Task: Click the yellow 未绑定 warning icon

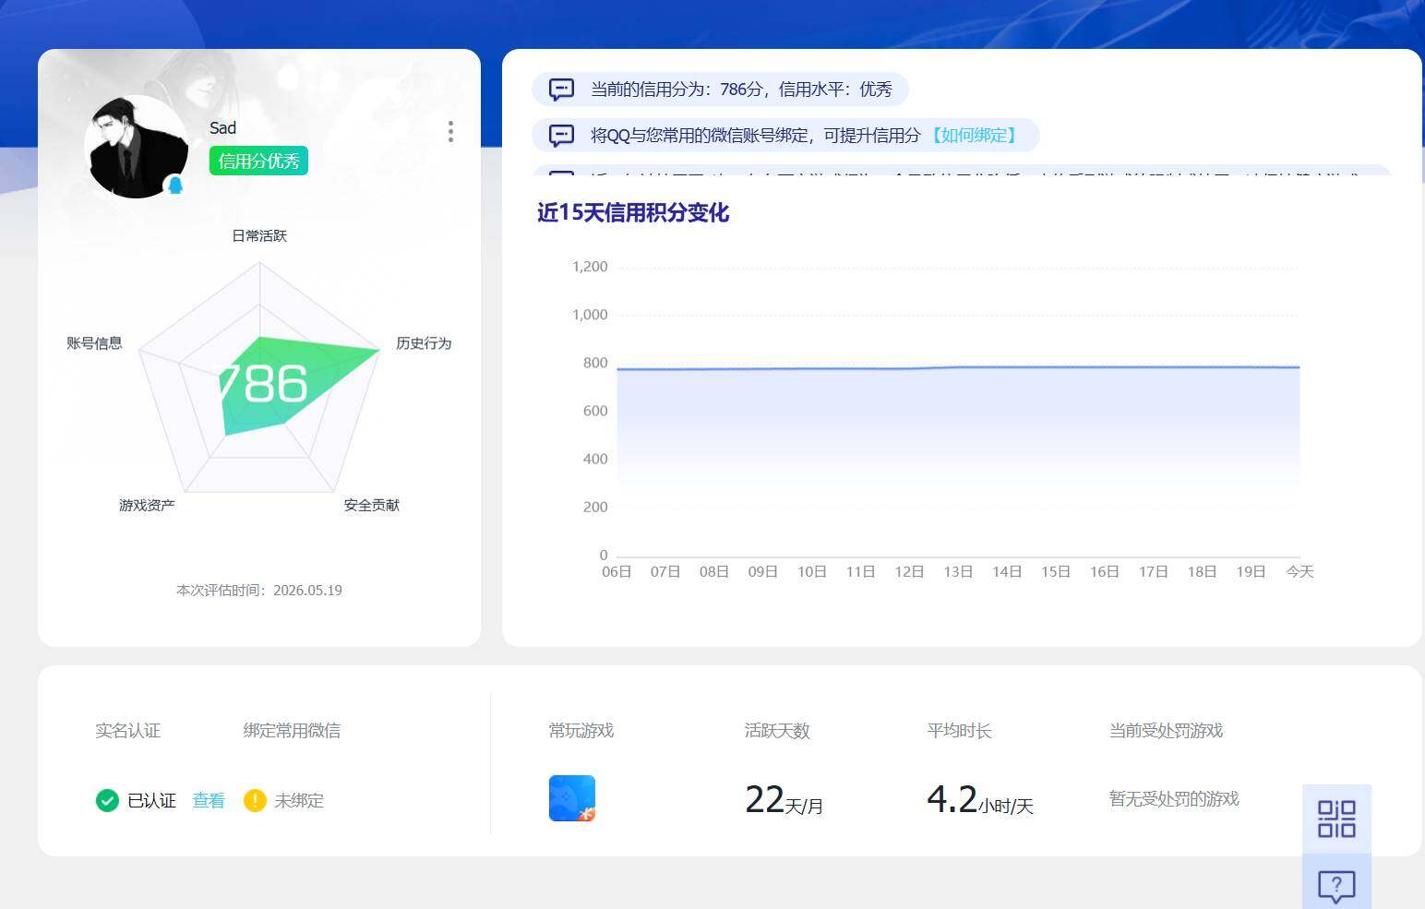Action: (255, 800)
